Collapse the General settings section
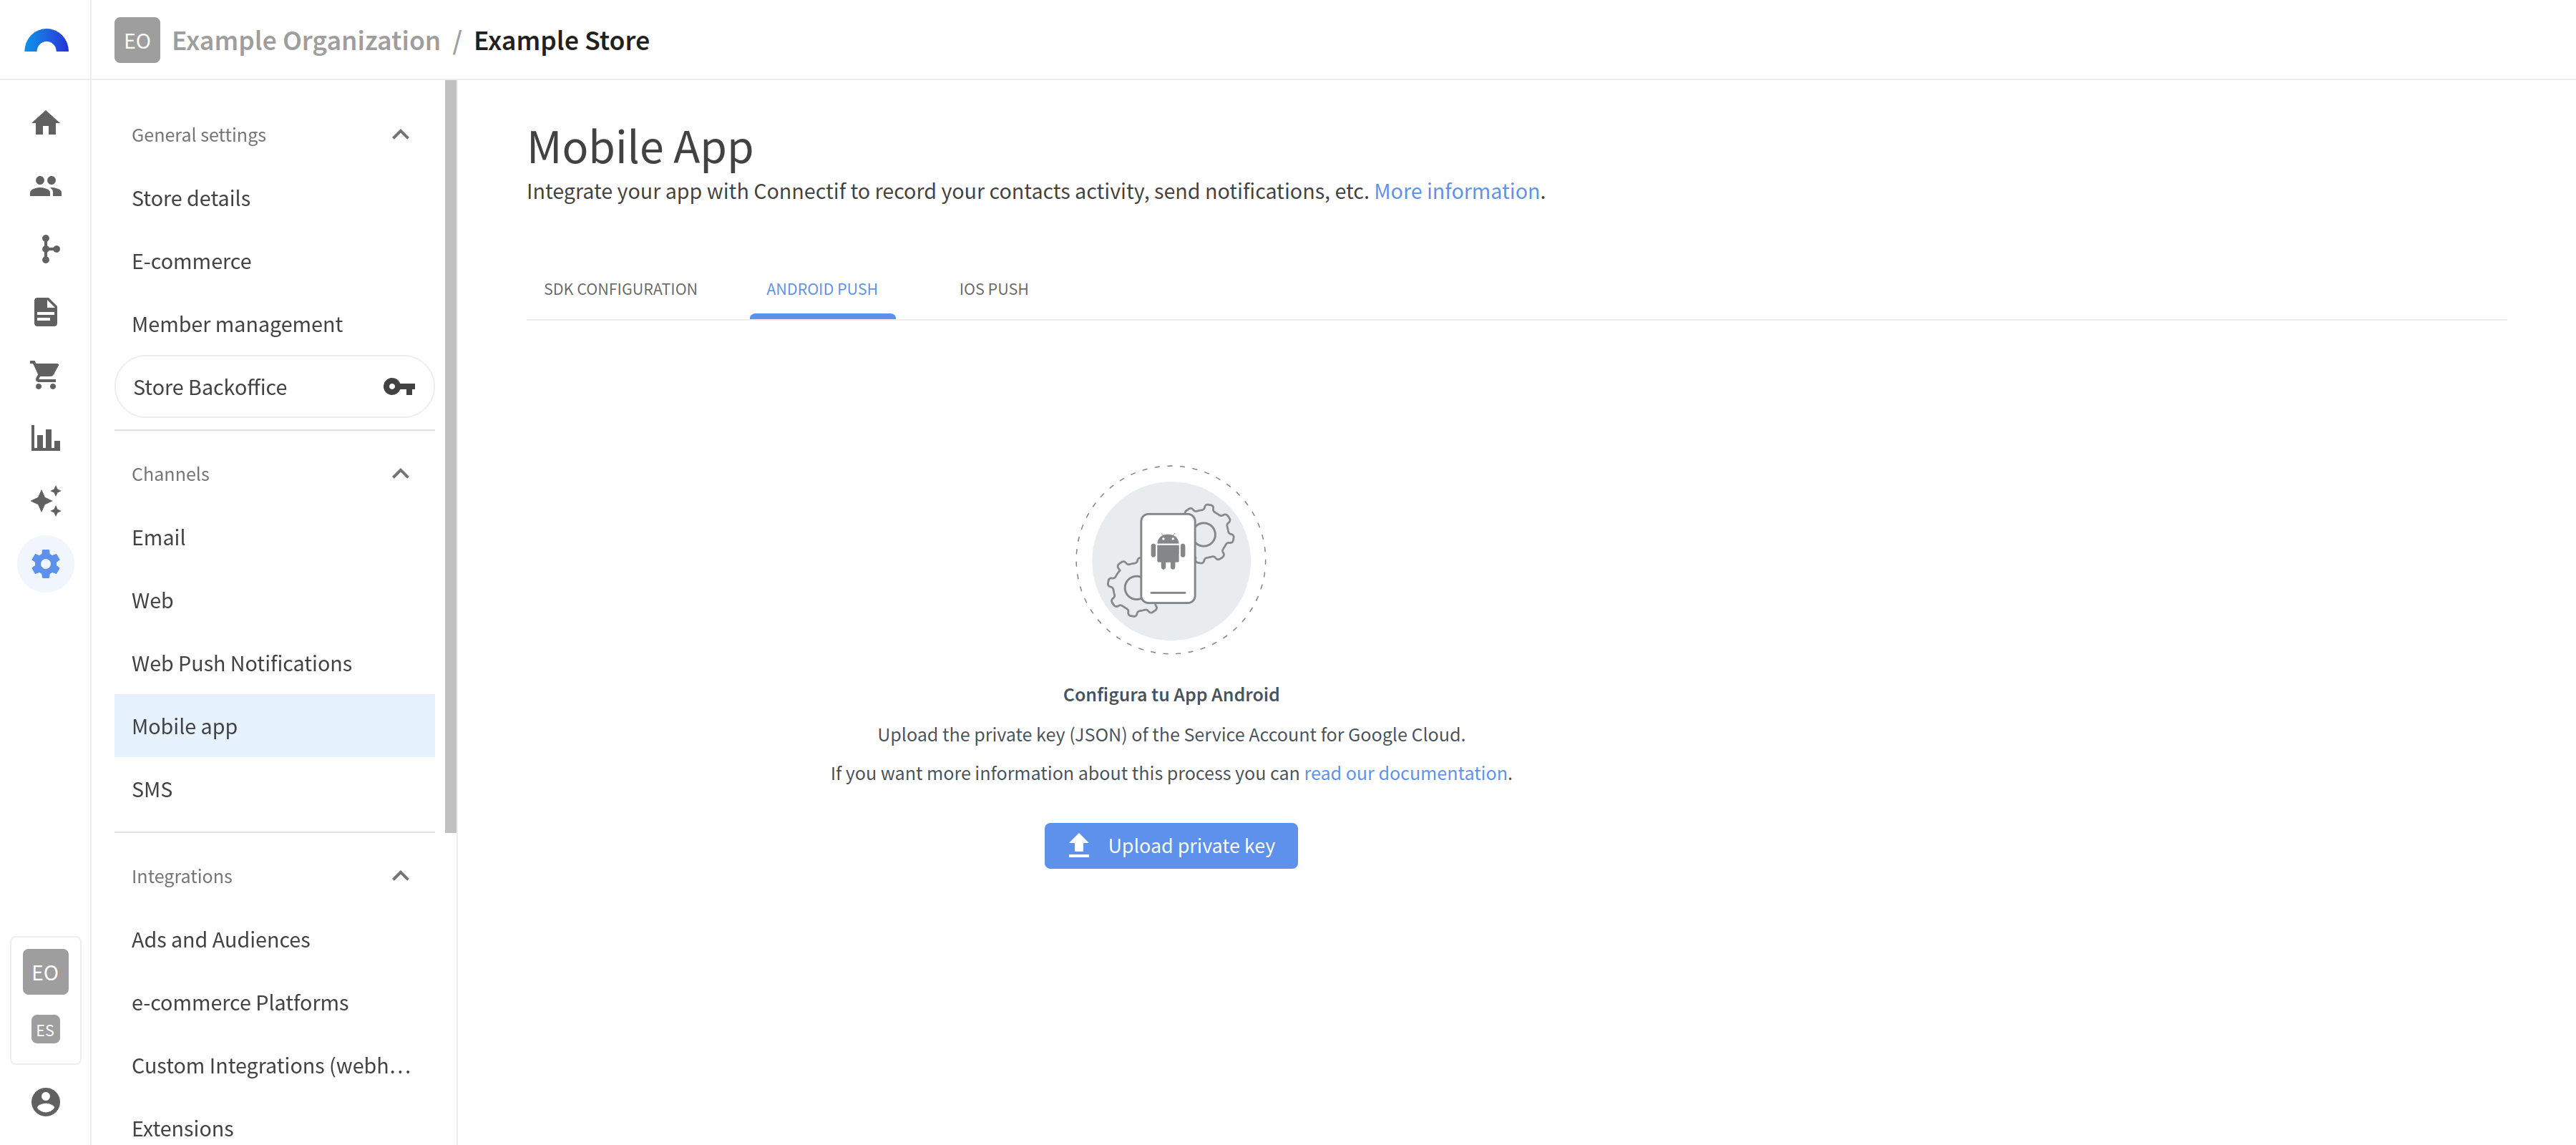The image size is (2576, 1145). click(401, 135)
